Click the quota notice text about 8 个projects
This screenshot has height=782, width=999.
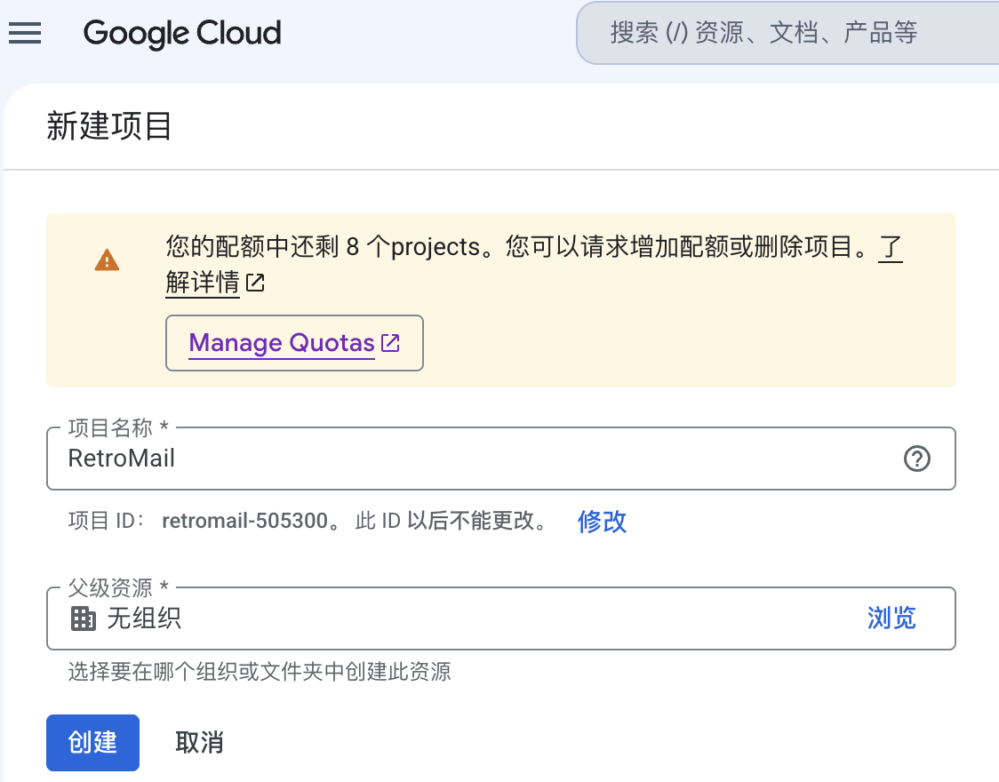click(x=517, y=246)
